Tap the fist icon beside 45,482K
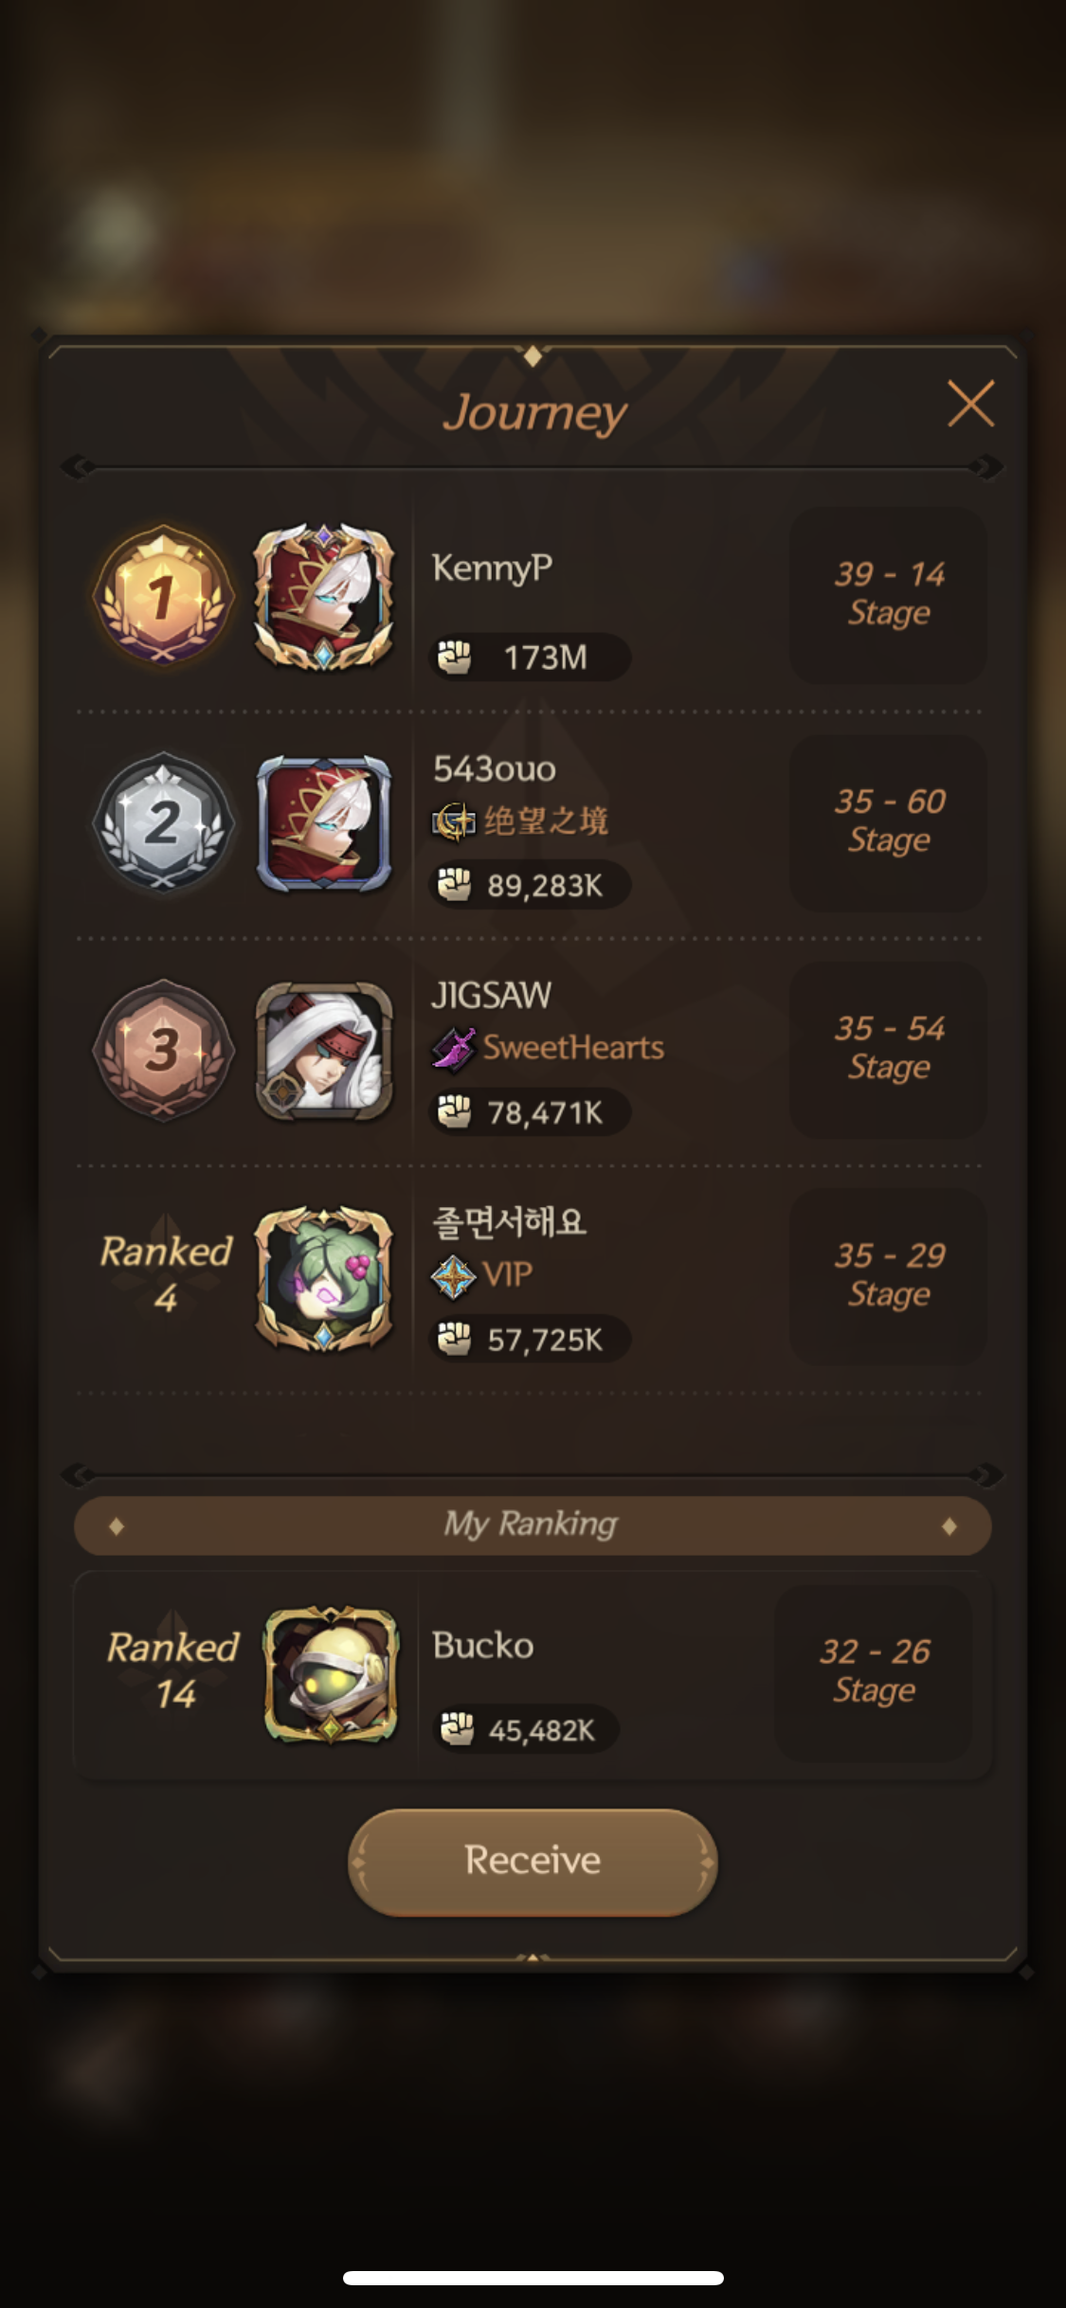This screenshot has width=1066, height=2308. (x=457, y=1729)
